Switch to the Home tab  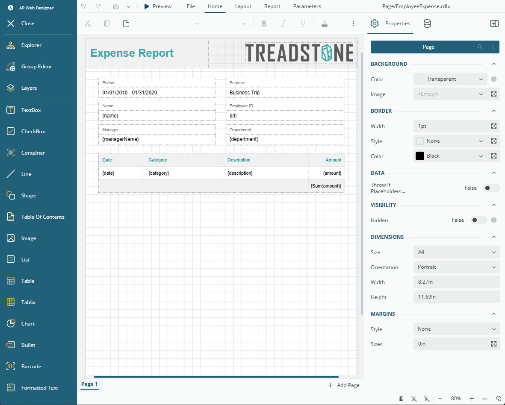(x=215, y=6)
